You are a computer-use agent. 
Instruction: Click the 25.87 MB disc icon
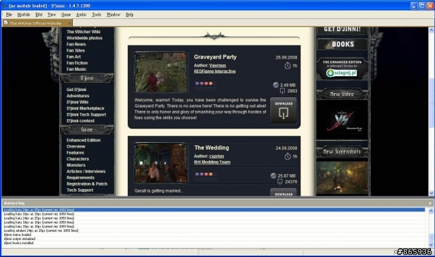[x=273, y=175]
